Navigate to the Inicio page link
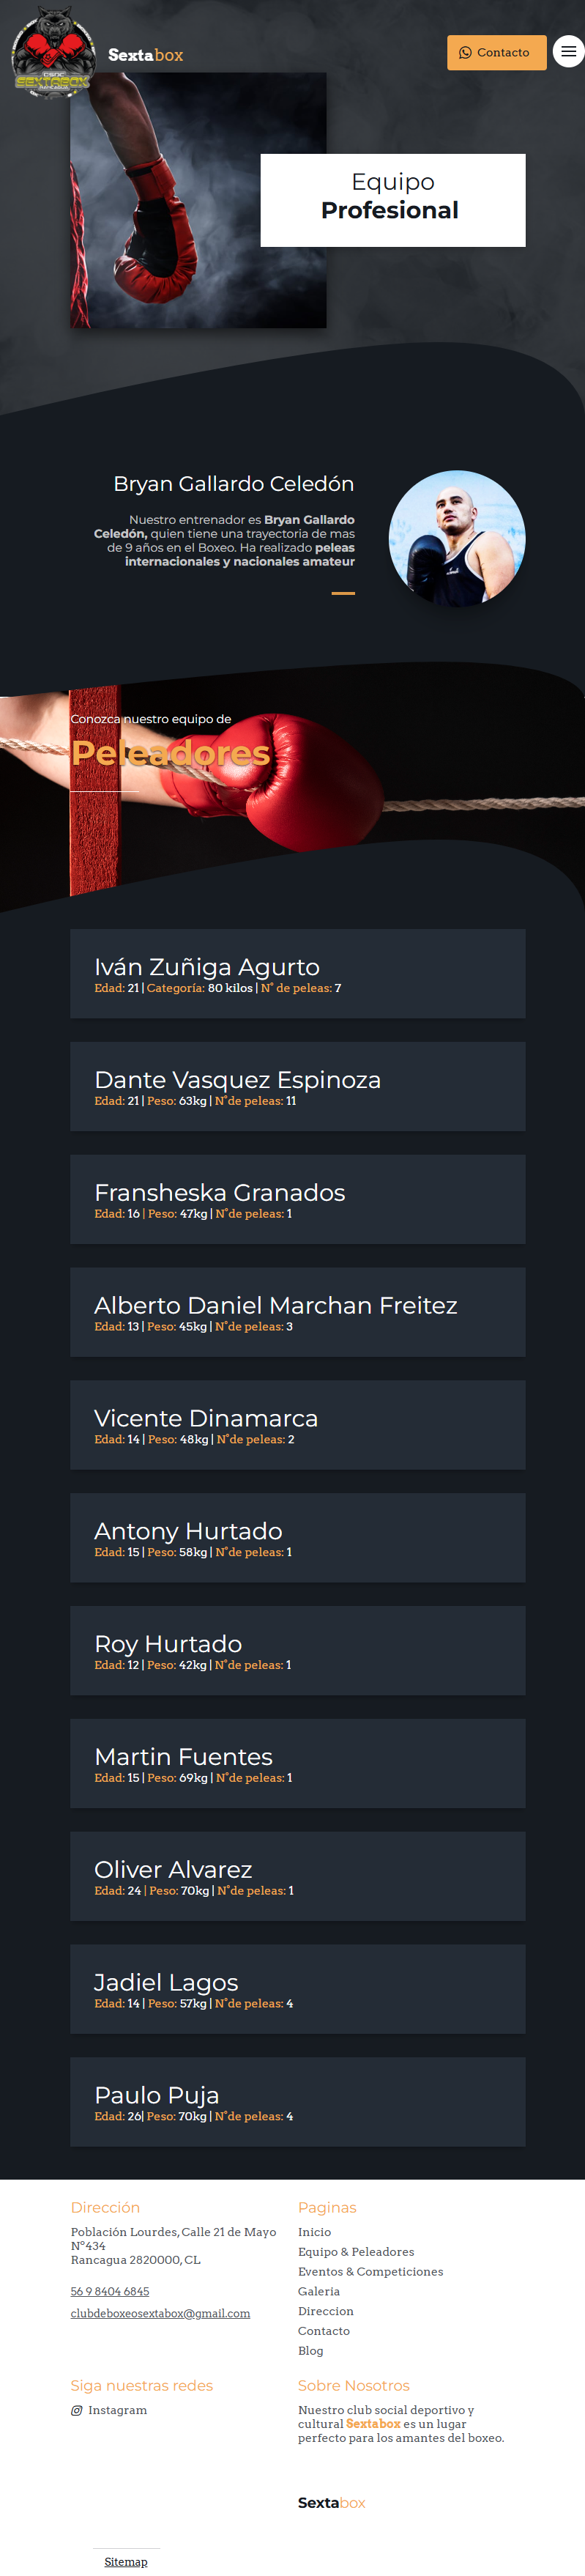The width and height of the screenshot is (585, 2576). 314,2232
